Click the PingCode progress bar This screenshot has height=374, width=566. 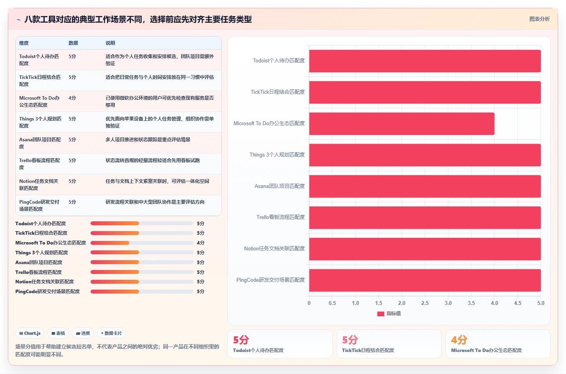(142, 292)
